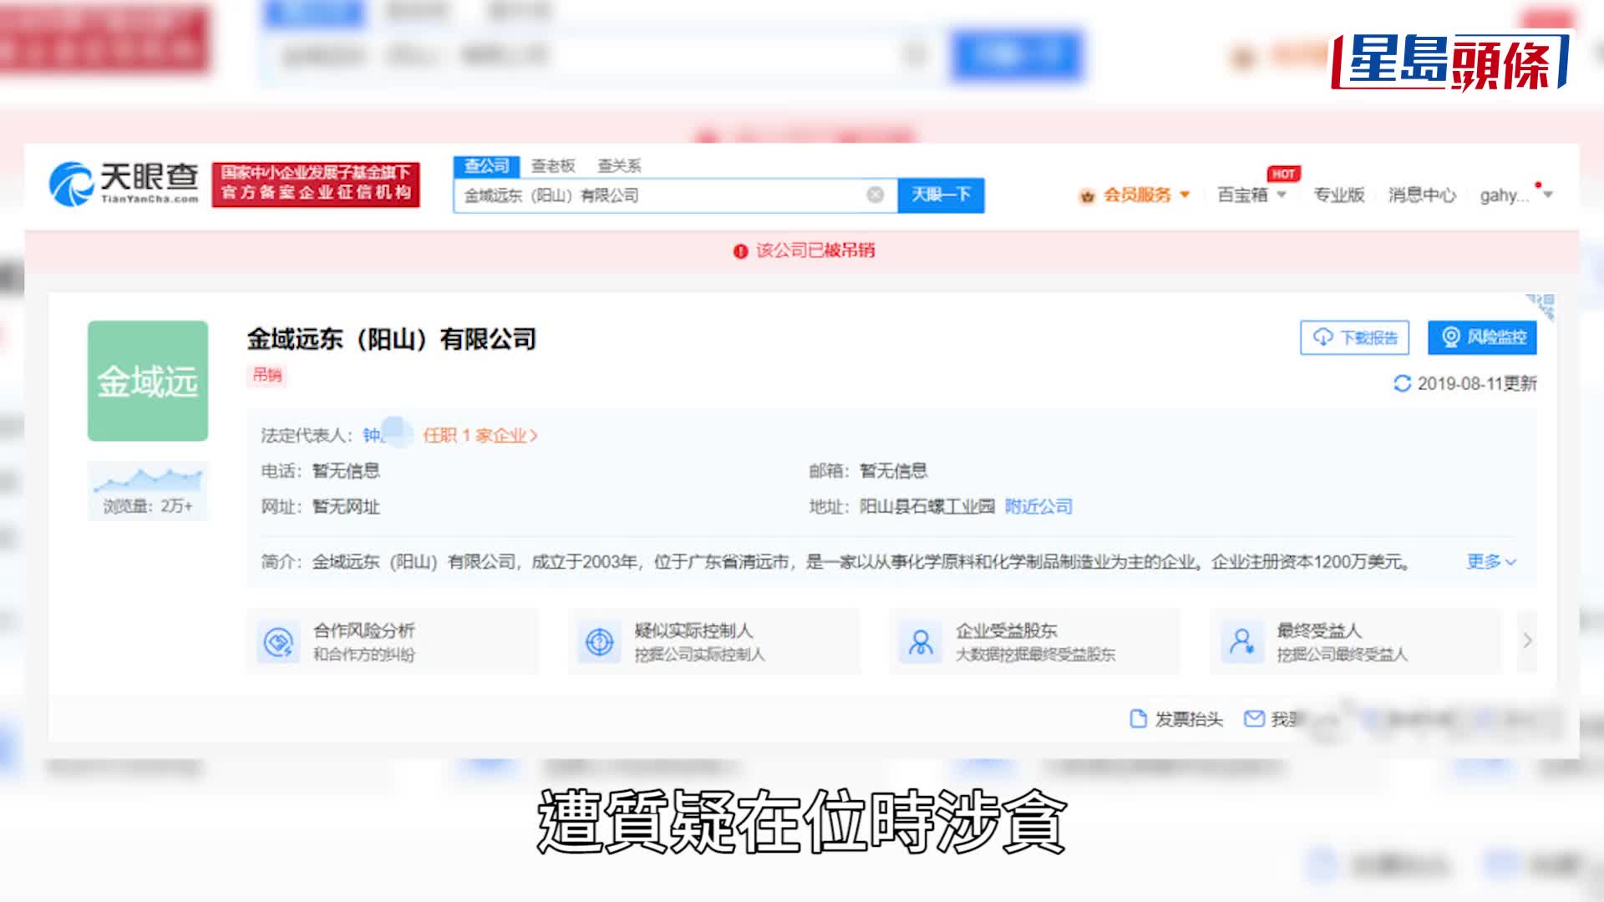
Task: Click the 疑似实际控制人 target icon
Action: [x=600, y=641]
